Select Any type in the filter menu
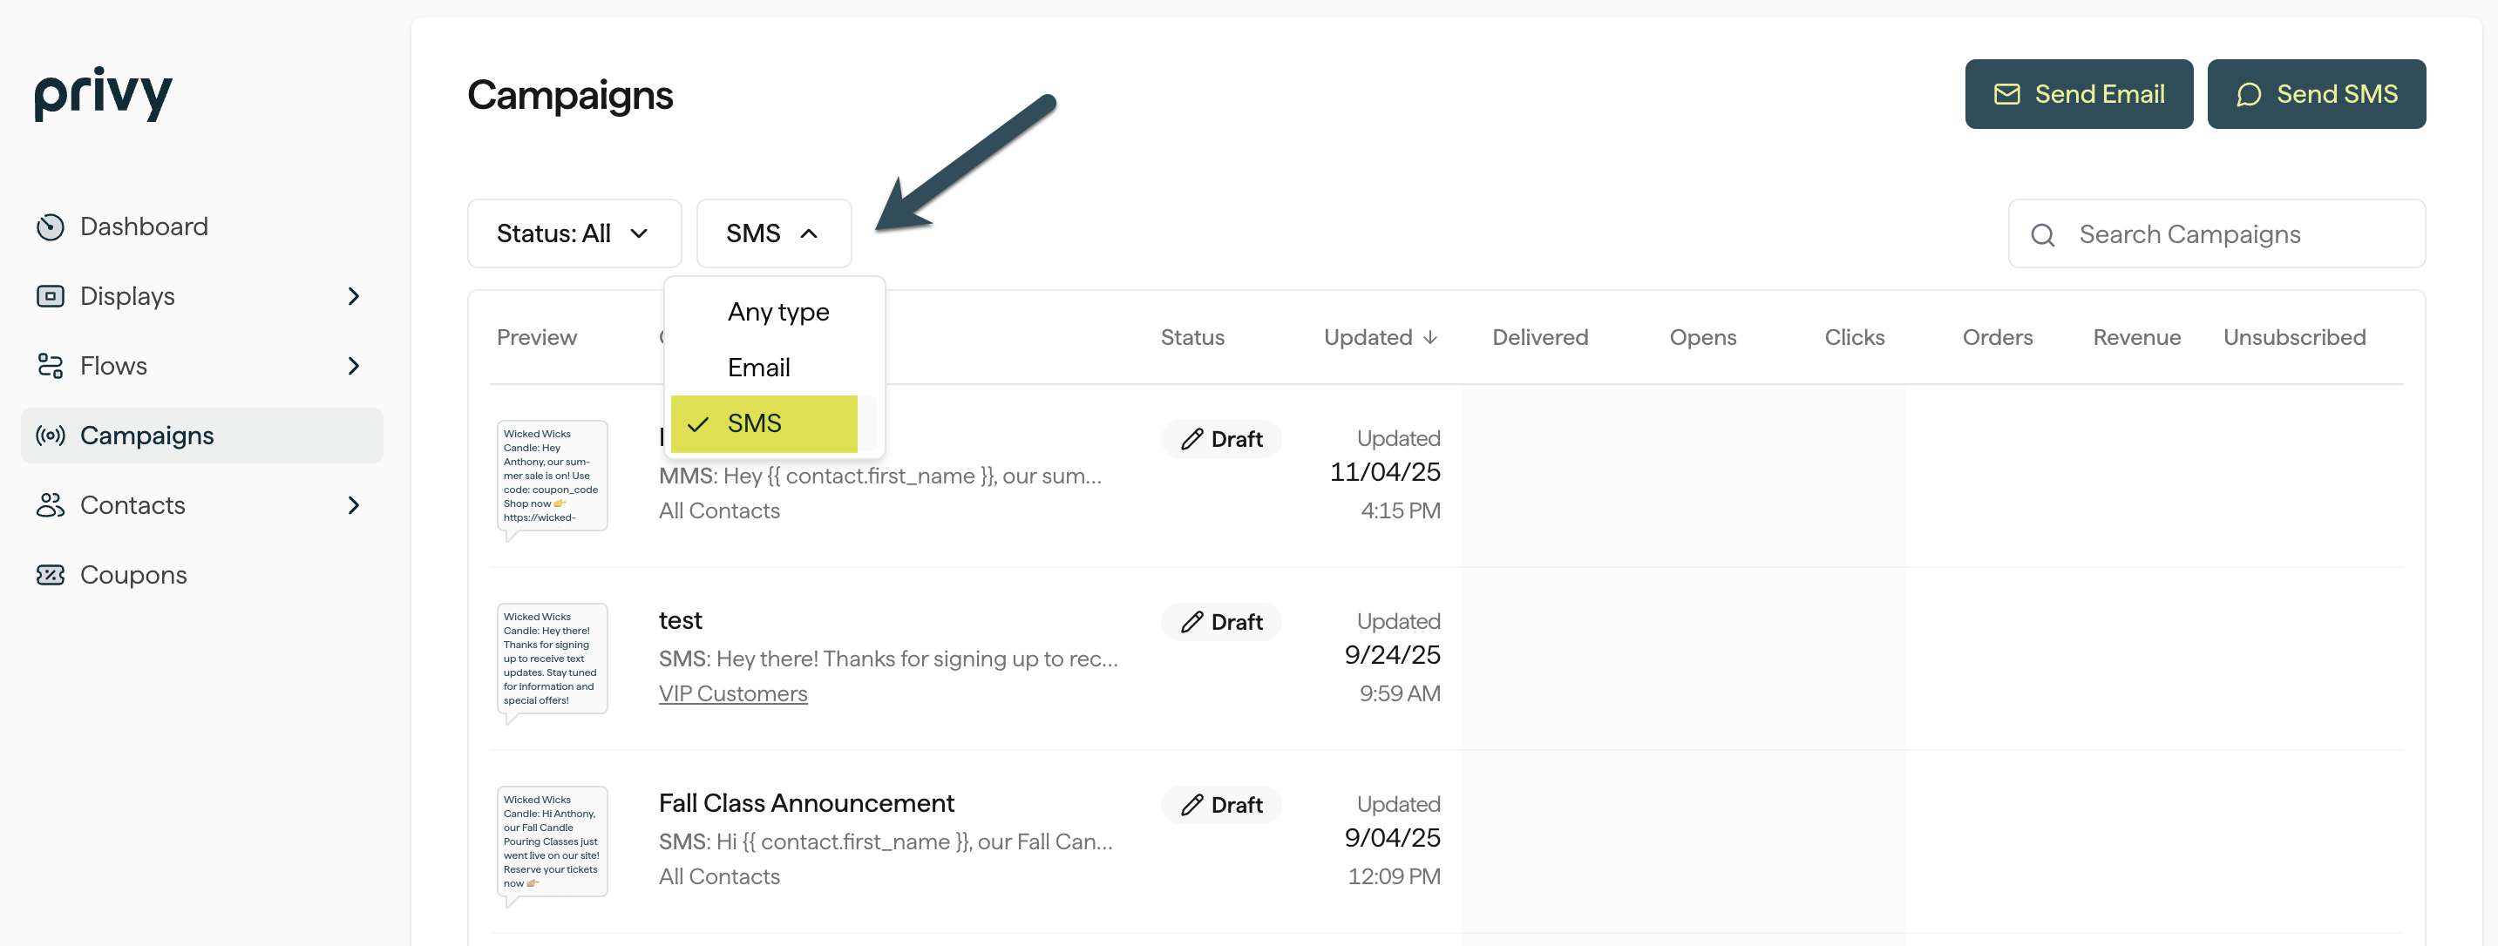The height and width of the screenshot is (946, 2498). tap(777, 311)
